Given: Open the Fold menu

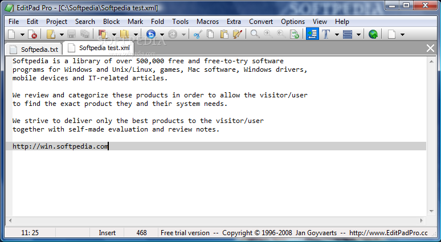Looking at the screenshot, I should 157,22.
